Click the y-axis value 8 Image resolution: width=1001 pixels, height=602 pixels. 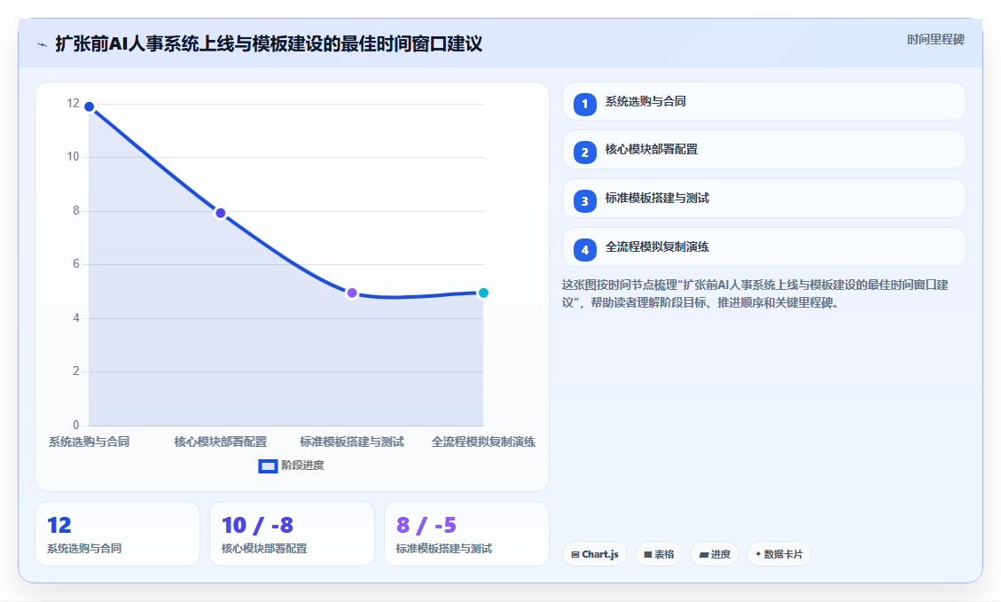tap(76, 211)
